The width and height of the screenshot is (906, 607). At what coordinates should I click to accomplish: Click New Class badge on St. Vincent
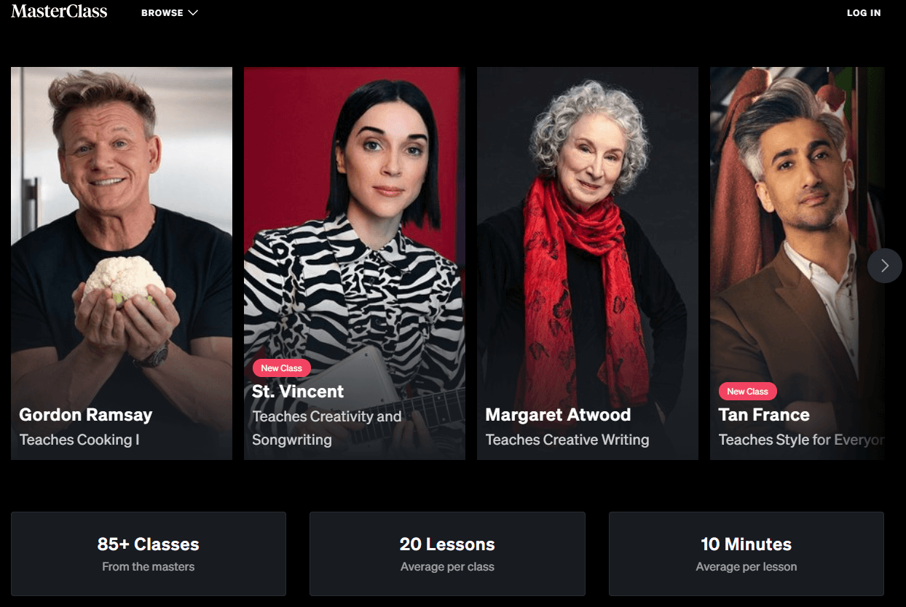(x=282, y=368)
